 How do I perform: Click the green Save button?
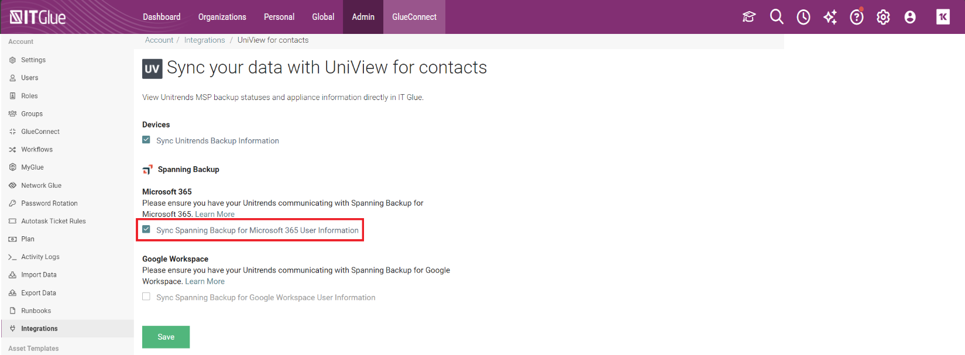pos(166,337)
